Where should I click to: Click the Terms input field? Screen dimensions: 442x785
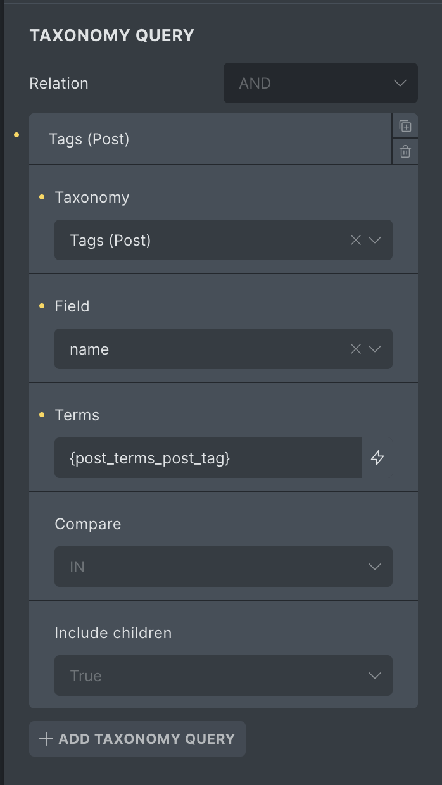(208, 458)
